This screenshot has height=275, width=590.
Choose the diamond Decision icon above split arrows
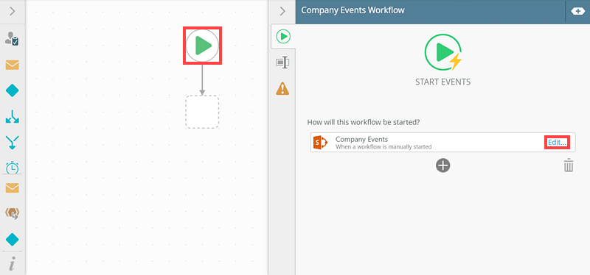click(x=12, y=90)
